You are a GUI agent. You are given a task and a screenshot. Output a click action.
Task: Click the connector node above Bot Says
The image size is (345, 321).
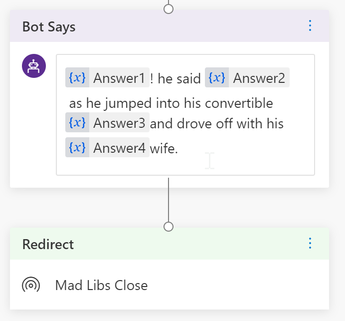click(x=169, y=9)
